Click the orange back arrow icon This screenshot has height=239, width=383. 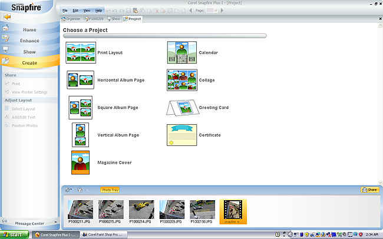pos(7,17)
